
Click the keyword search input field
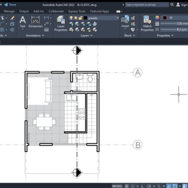point(147,5)
